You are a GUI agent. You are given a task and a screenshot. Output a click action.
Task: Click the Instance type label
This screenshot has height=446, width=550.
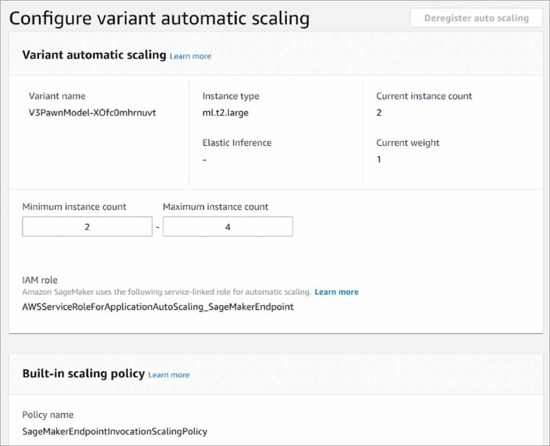point(231,96)
